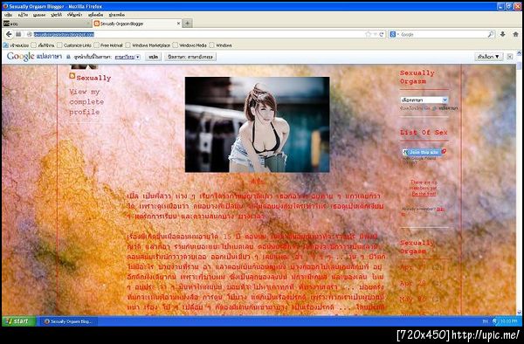
Task: Open the translate source language dropdown
Action: 128,57
